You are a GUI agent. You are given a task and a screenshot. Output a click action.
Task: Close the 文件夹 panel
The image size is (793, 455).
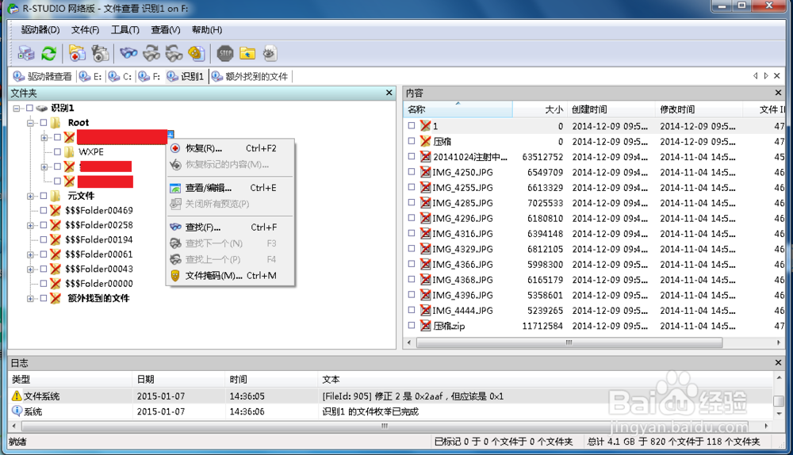click(x=389, y=93)
